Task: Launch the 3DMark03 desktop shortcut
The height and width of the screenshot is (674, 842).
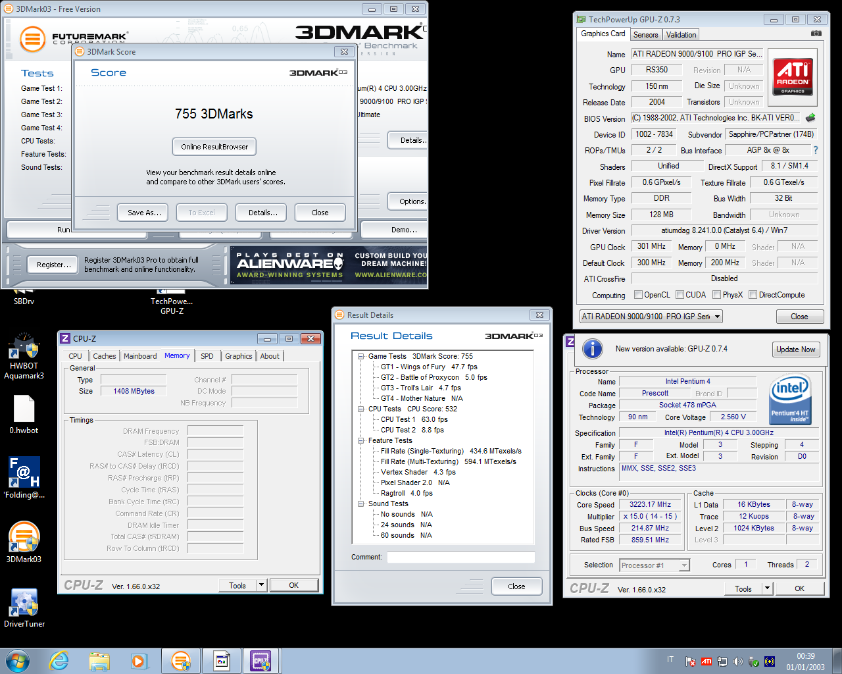Action: tap(24, 542)
